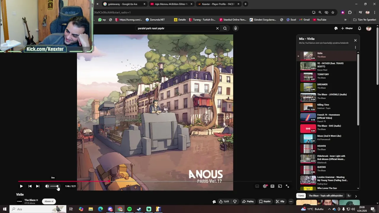Open The Blaze channel link

point(30,200)
